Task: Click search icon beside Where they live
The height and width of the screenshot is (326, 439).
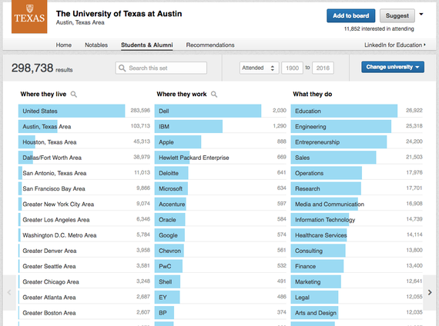Action: click(74, 95)
